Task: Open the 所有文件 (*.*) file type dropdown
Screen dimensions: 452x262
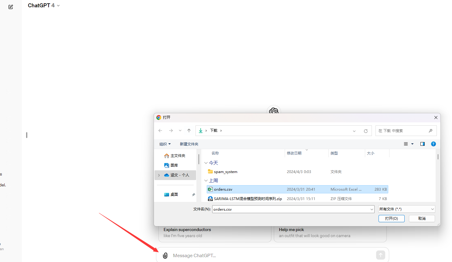Action: tap(407, 209)
